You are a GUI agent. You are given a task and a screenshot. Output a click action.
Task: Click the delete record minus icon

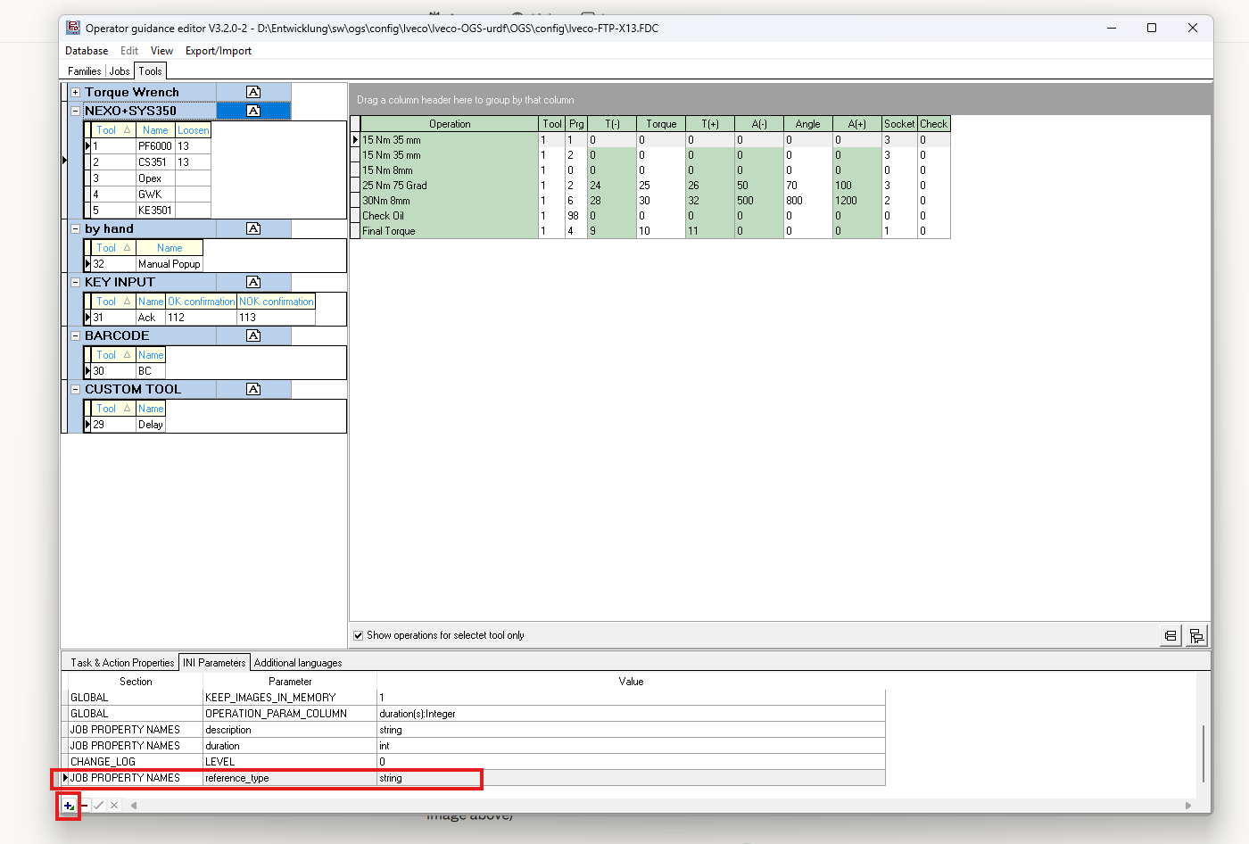84,806
